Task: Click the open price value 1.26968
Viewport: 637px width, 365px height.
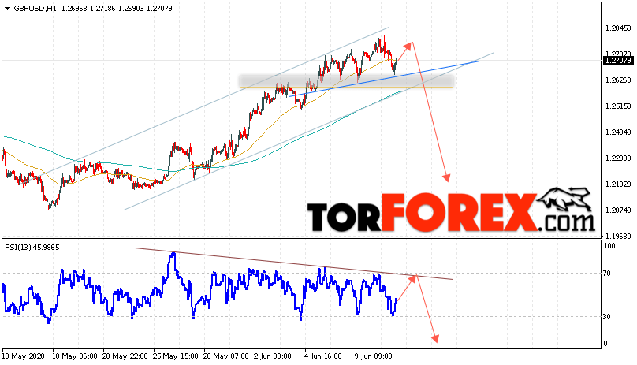Action: (x=74, y=9)
